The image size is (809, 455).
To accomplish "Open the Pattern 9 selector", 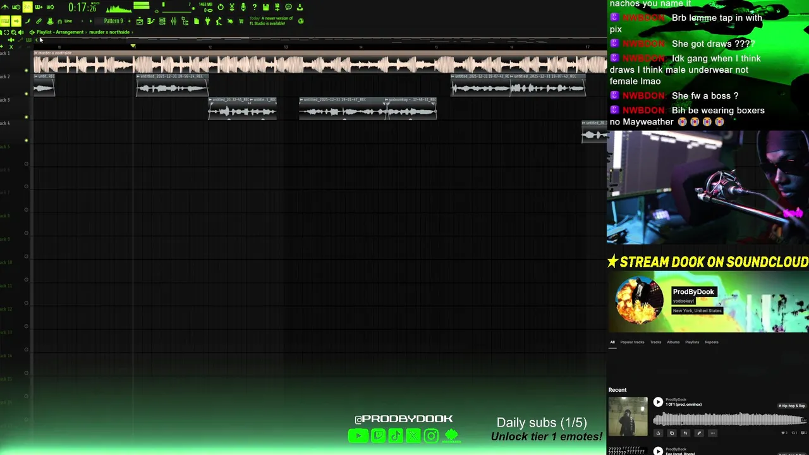I will tap(113, 21).
